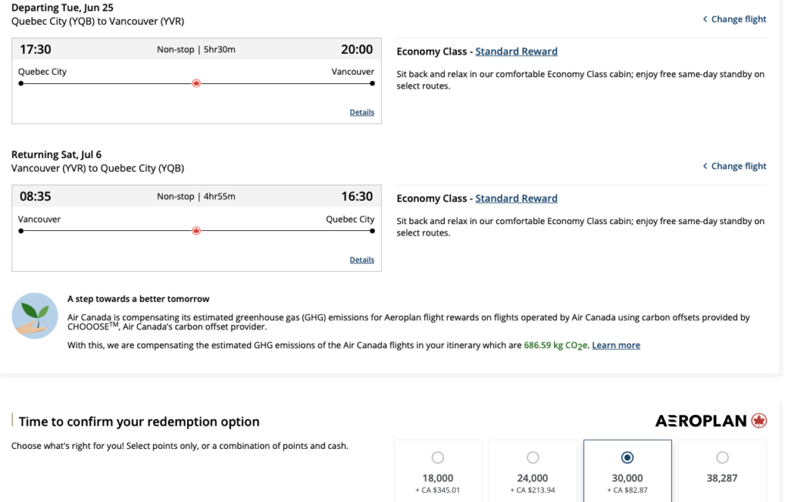Click the maple leaf icon on the Vancouver to Quebec City route line
788x502 pixels.
(196, 230)
